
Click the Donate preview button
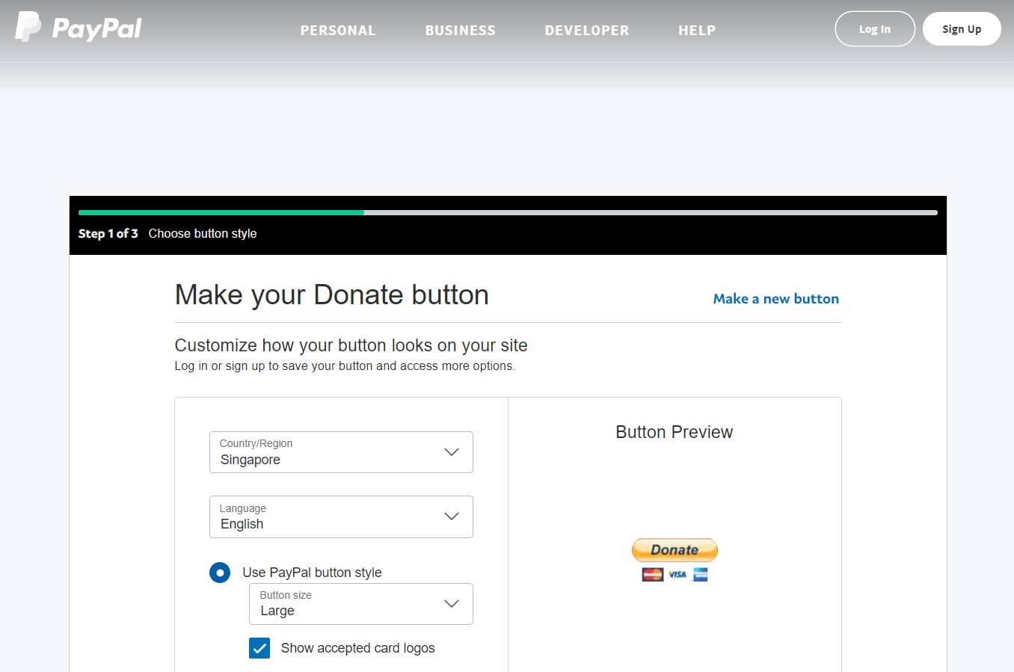coord(675,550)
